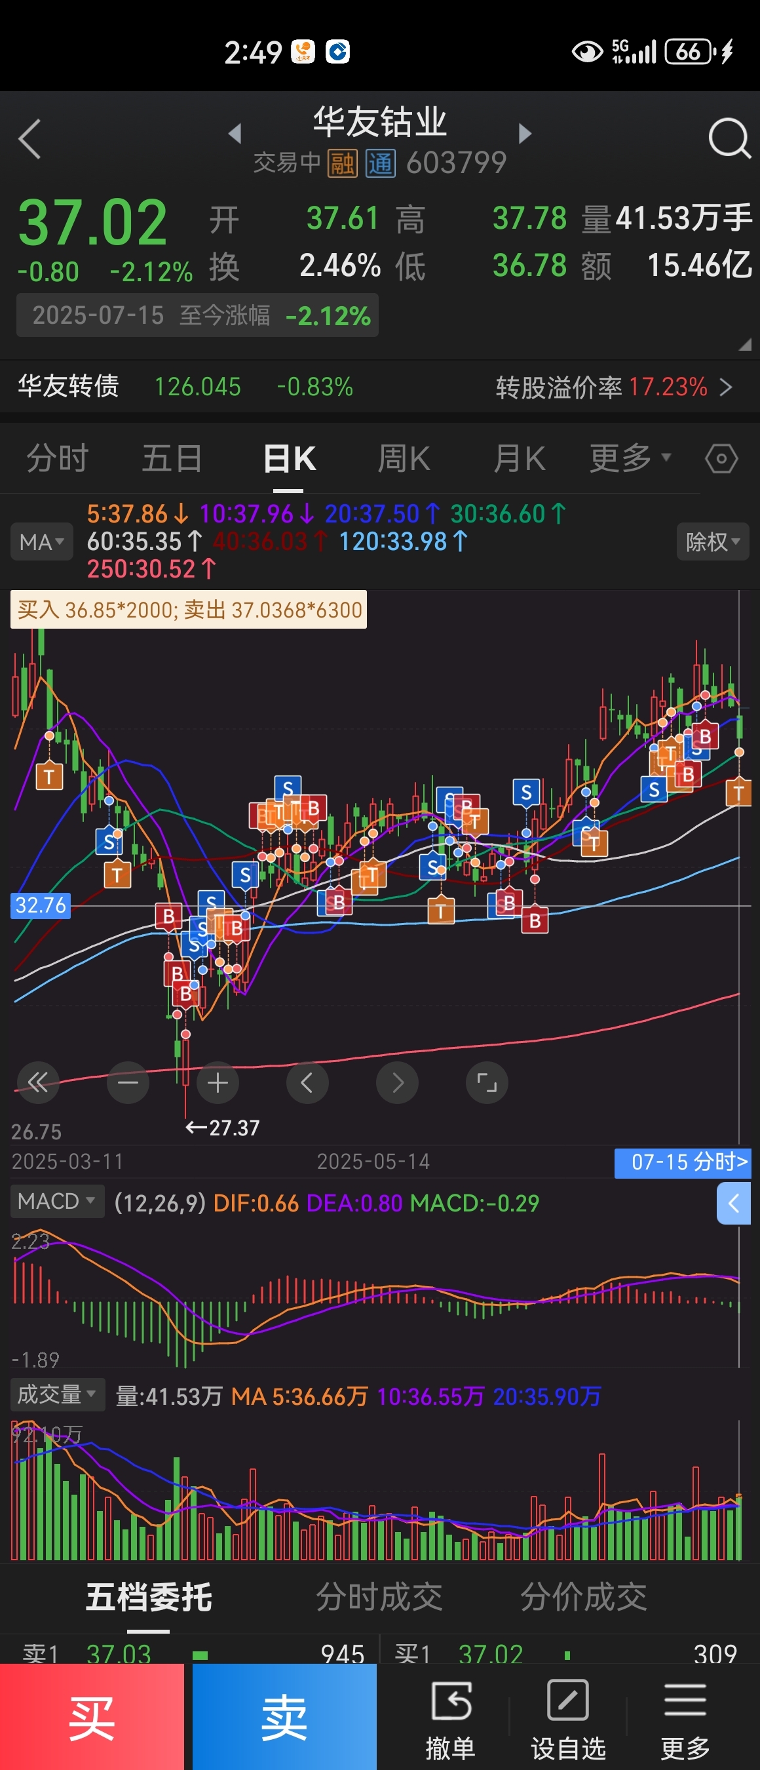760x1770 pixels.
Task: Zoom in chart with plus button
Action: [x=218, y=1083]
